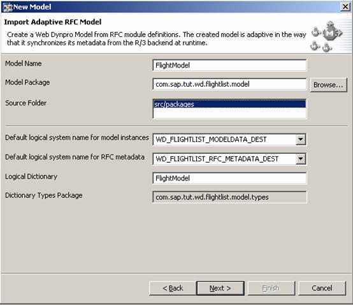Screen dimensions: 353x305
Task: Click the New Model title bar text
Action: pyautogui.click(x=32, y=7)
